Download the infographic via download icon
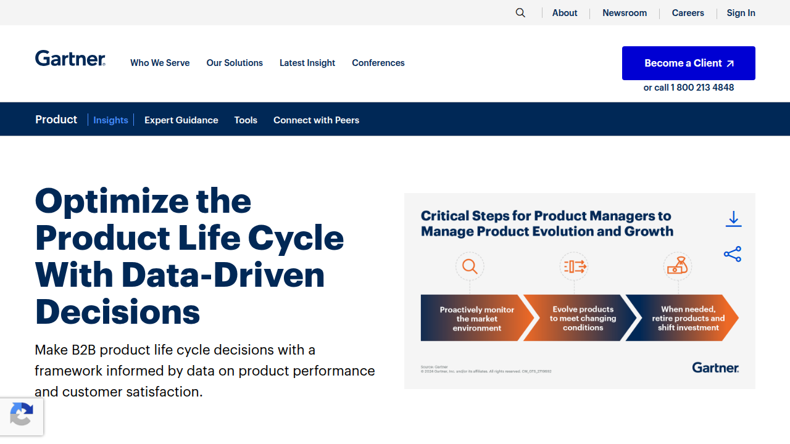 pyautogui.click(x=733, y=219)
